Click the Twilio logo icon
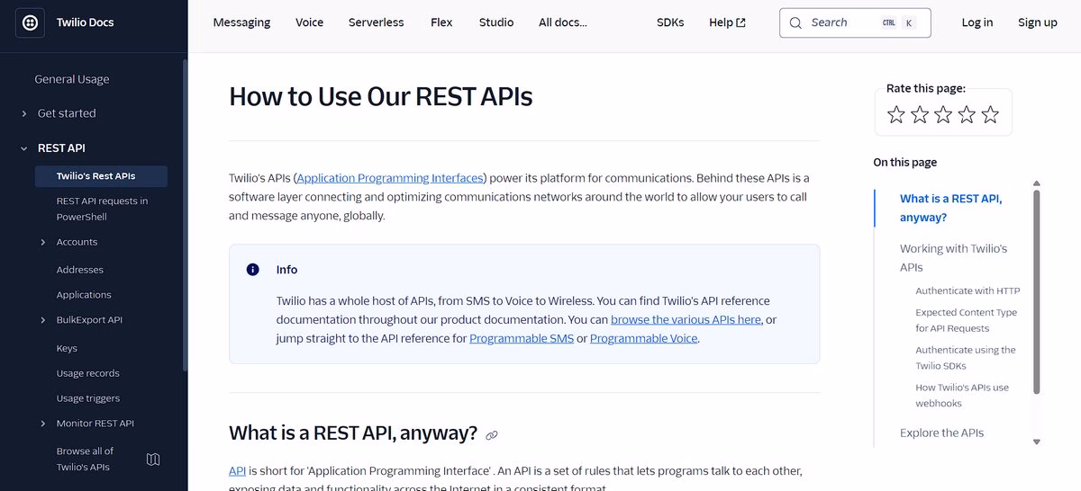The height and width of the screenshot is (491, 1081). (30, 22)
